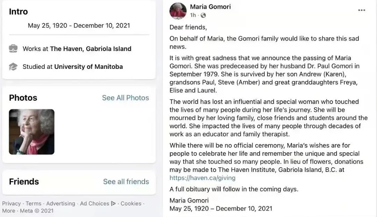Image resolution: width=377 pixels, height=217 pixels.
Task: Click the Advertising footer link
Action: click(x=60, y=203)
